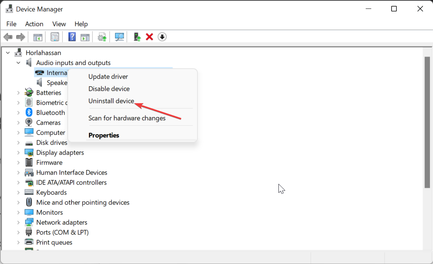Click the Audio inputs and outputs speaker icon
Image resolution: width=433 pixels, height=264 pixels.
coord(29,63)
